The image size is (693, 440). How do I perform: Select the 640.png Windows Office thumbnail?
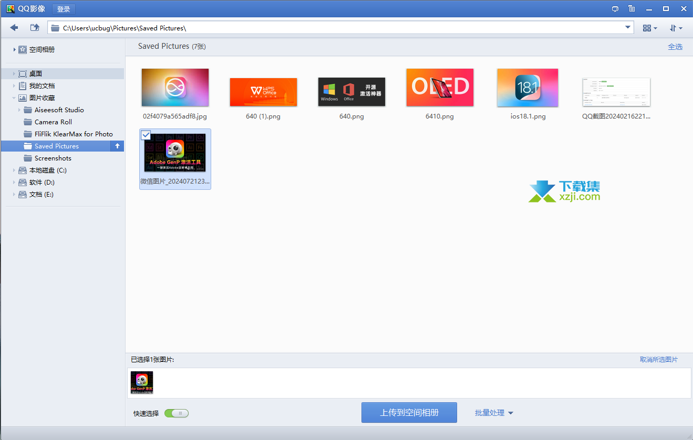[351, 92]
